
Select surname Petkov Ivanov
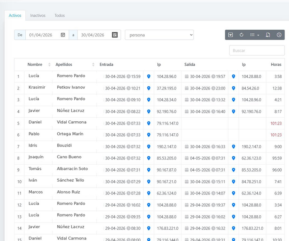point(71,87)
